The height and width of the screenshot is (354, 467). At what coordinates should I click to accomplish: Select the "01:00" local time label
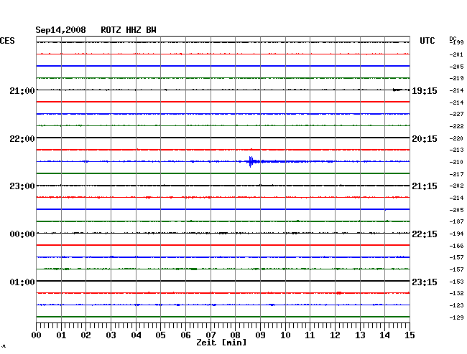click(x=22, y=282)
